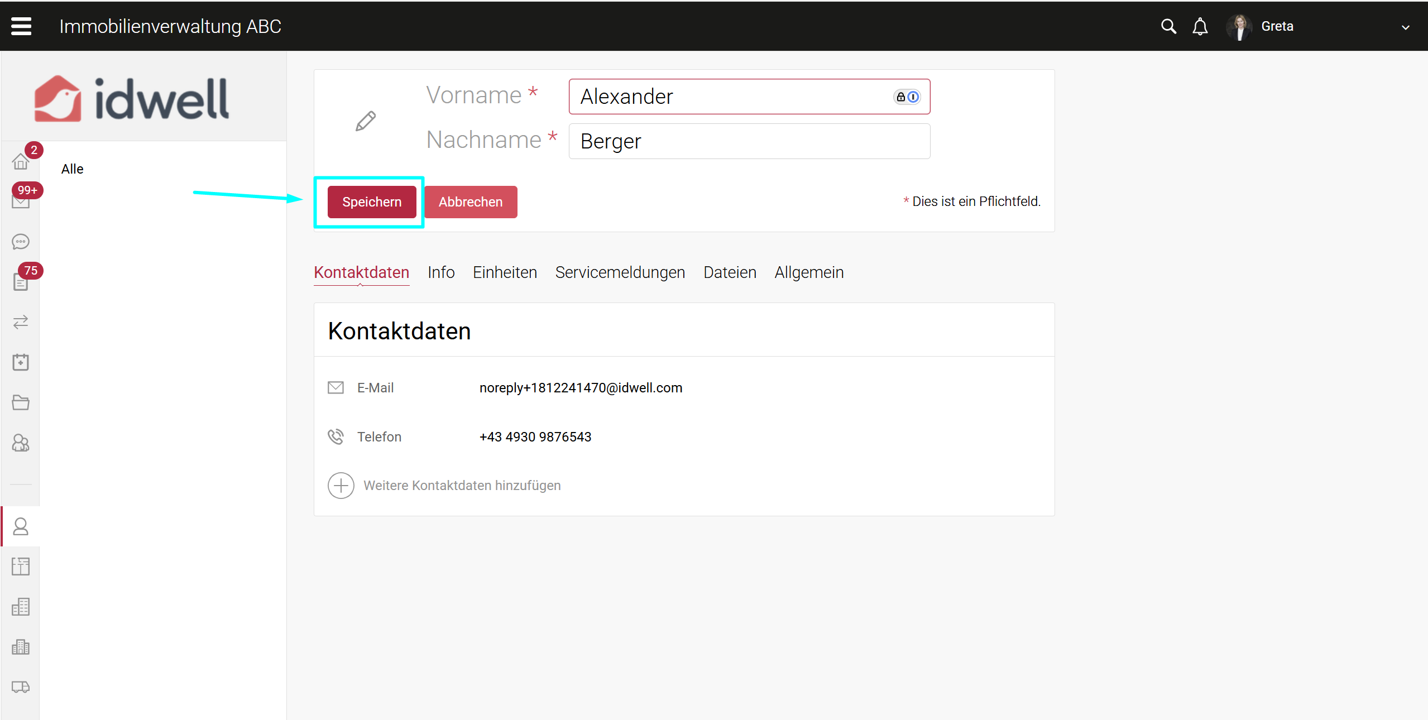
Task: Switch to the Dateien tab
Action: click(x=730, y=272)
